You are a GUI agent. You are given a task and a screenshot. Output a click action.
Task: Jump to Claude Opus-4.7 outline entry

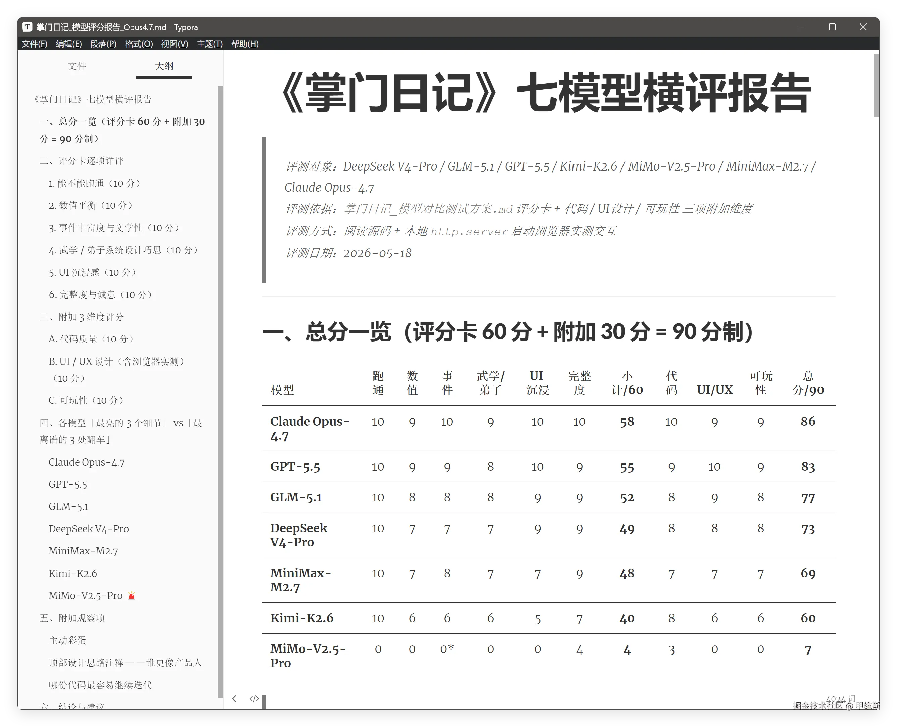coord(86,462)
